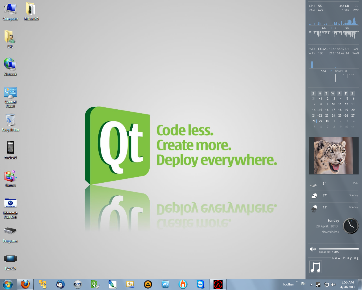
Task: Open the network status tray icon
Action: point(326,285)
